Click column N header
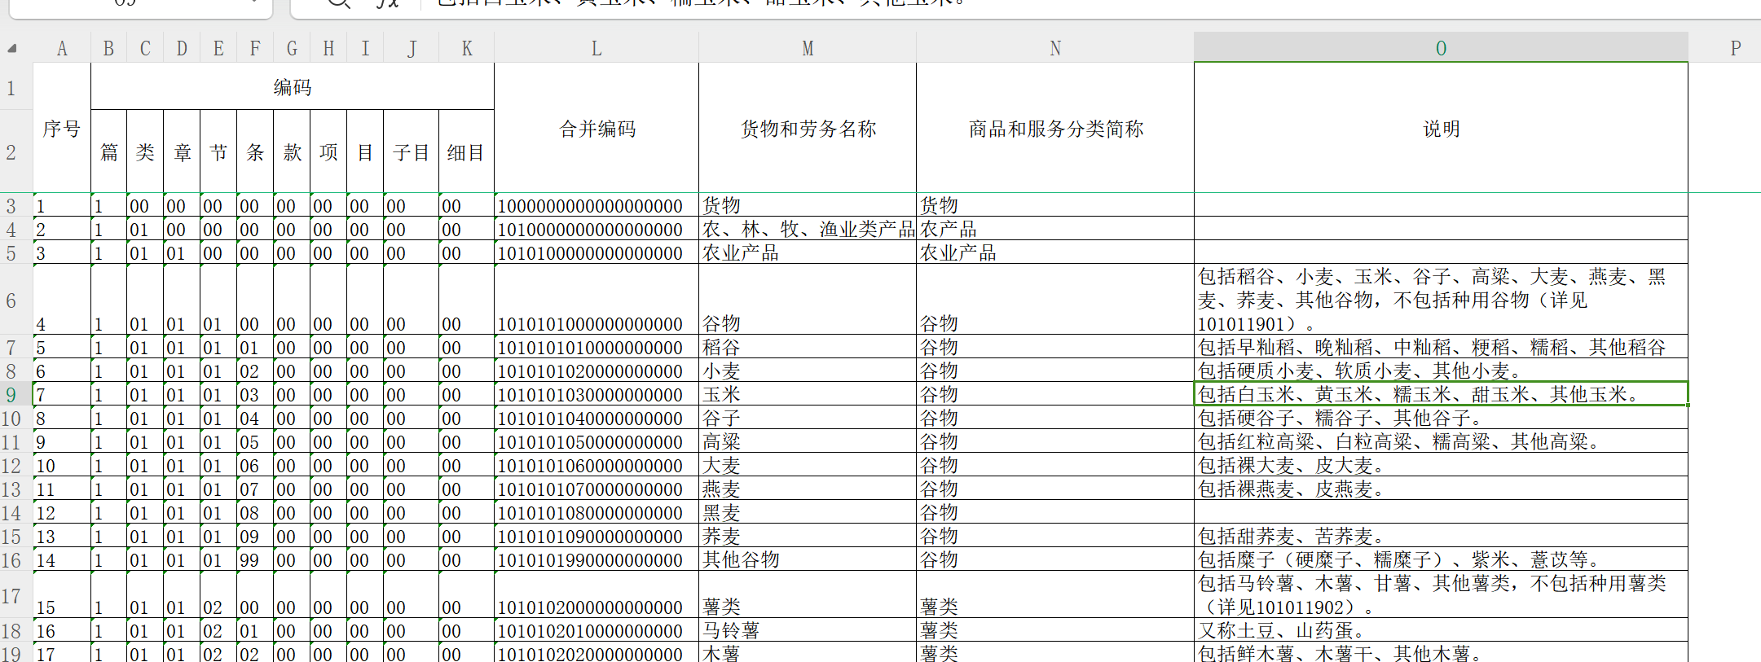 (1054, 49)
